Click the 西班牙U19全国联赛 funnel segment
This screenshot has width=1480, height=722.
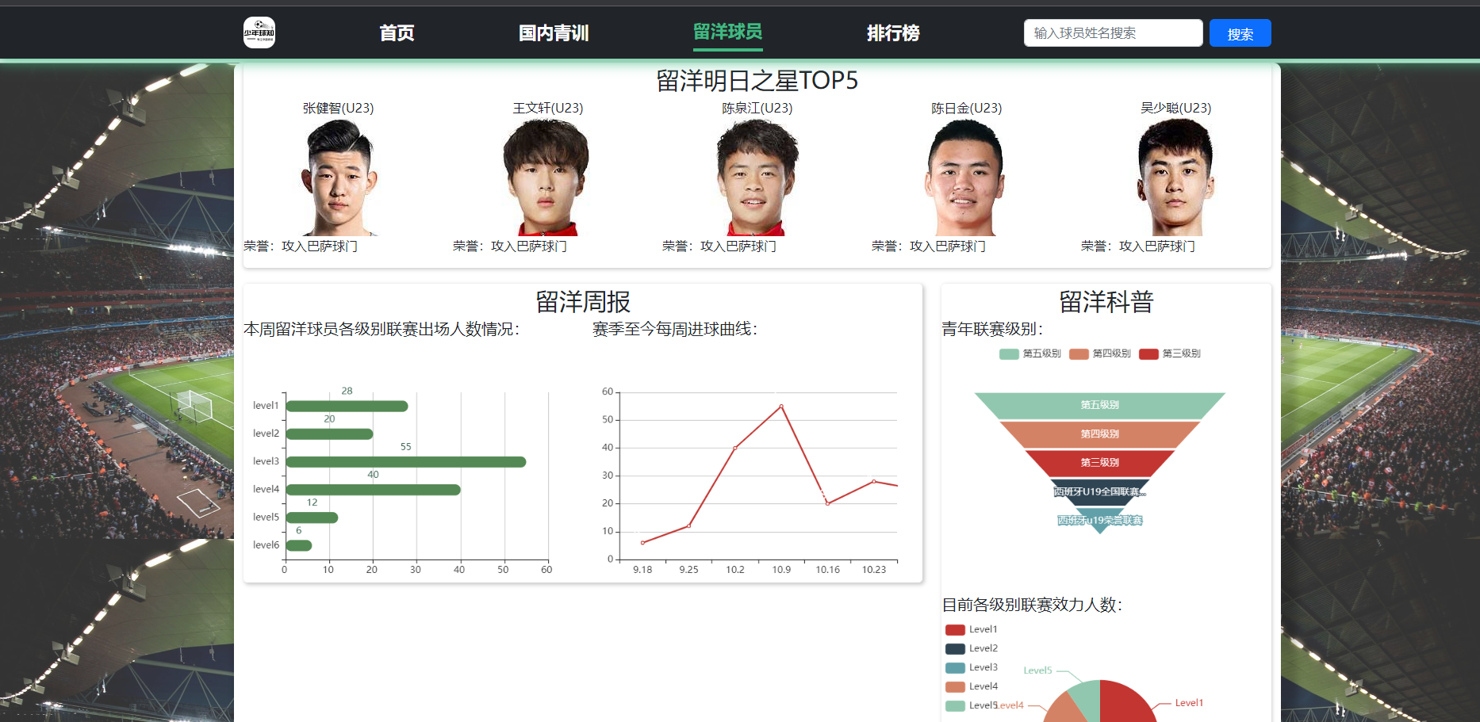click(x=1100, y=491)
